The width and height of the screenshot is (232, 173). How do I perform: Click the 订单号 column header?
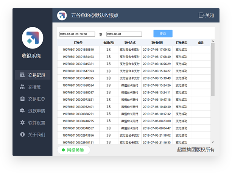click(78, 43)
